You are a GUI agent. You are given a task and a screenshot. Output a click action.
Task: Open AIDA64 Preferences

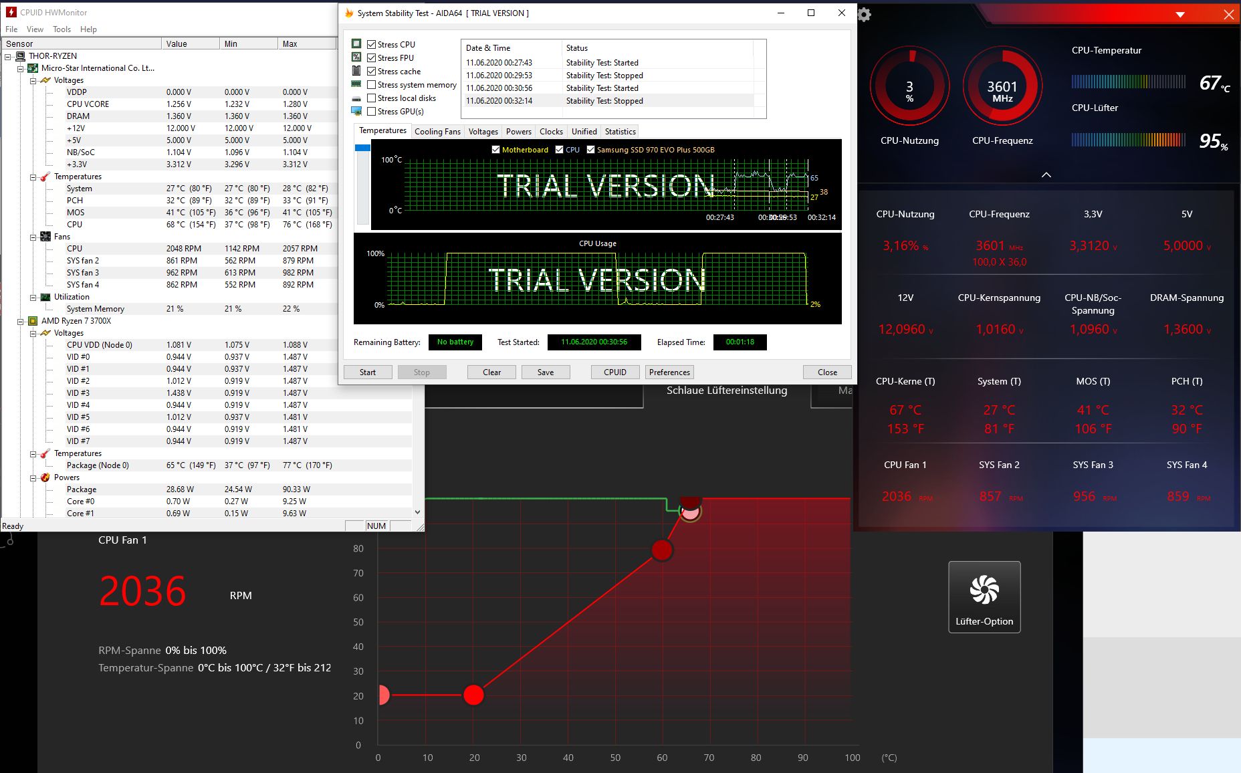(669, 372)
